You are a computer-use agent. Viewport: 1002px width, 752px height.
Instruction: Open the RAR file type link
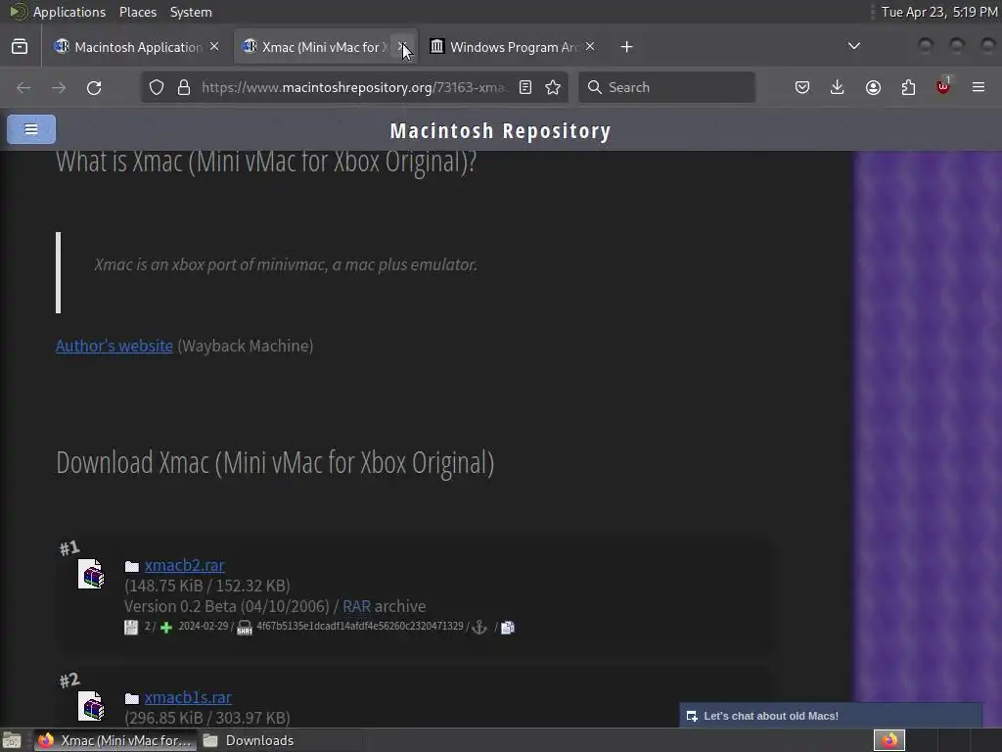356,606
